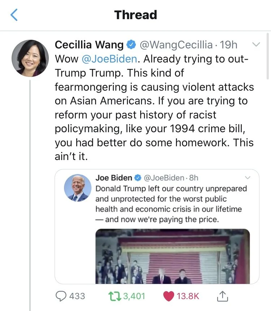Click Cecillia Wang's verified badge
Viewport: 271px width, 311px height.
131,45
